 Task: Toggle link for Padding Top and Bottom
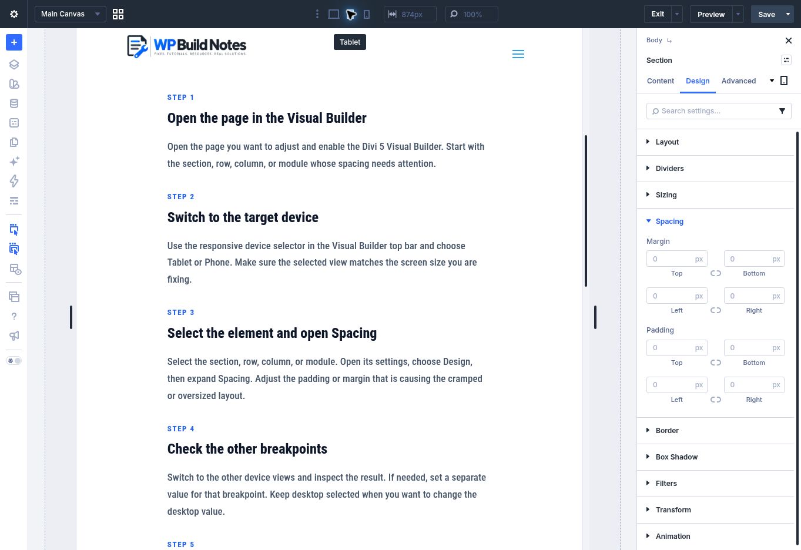coord(716,363)
